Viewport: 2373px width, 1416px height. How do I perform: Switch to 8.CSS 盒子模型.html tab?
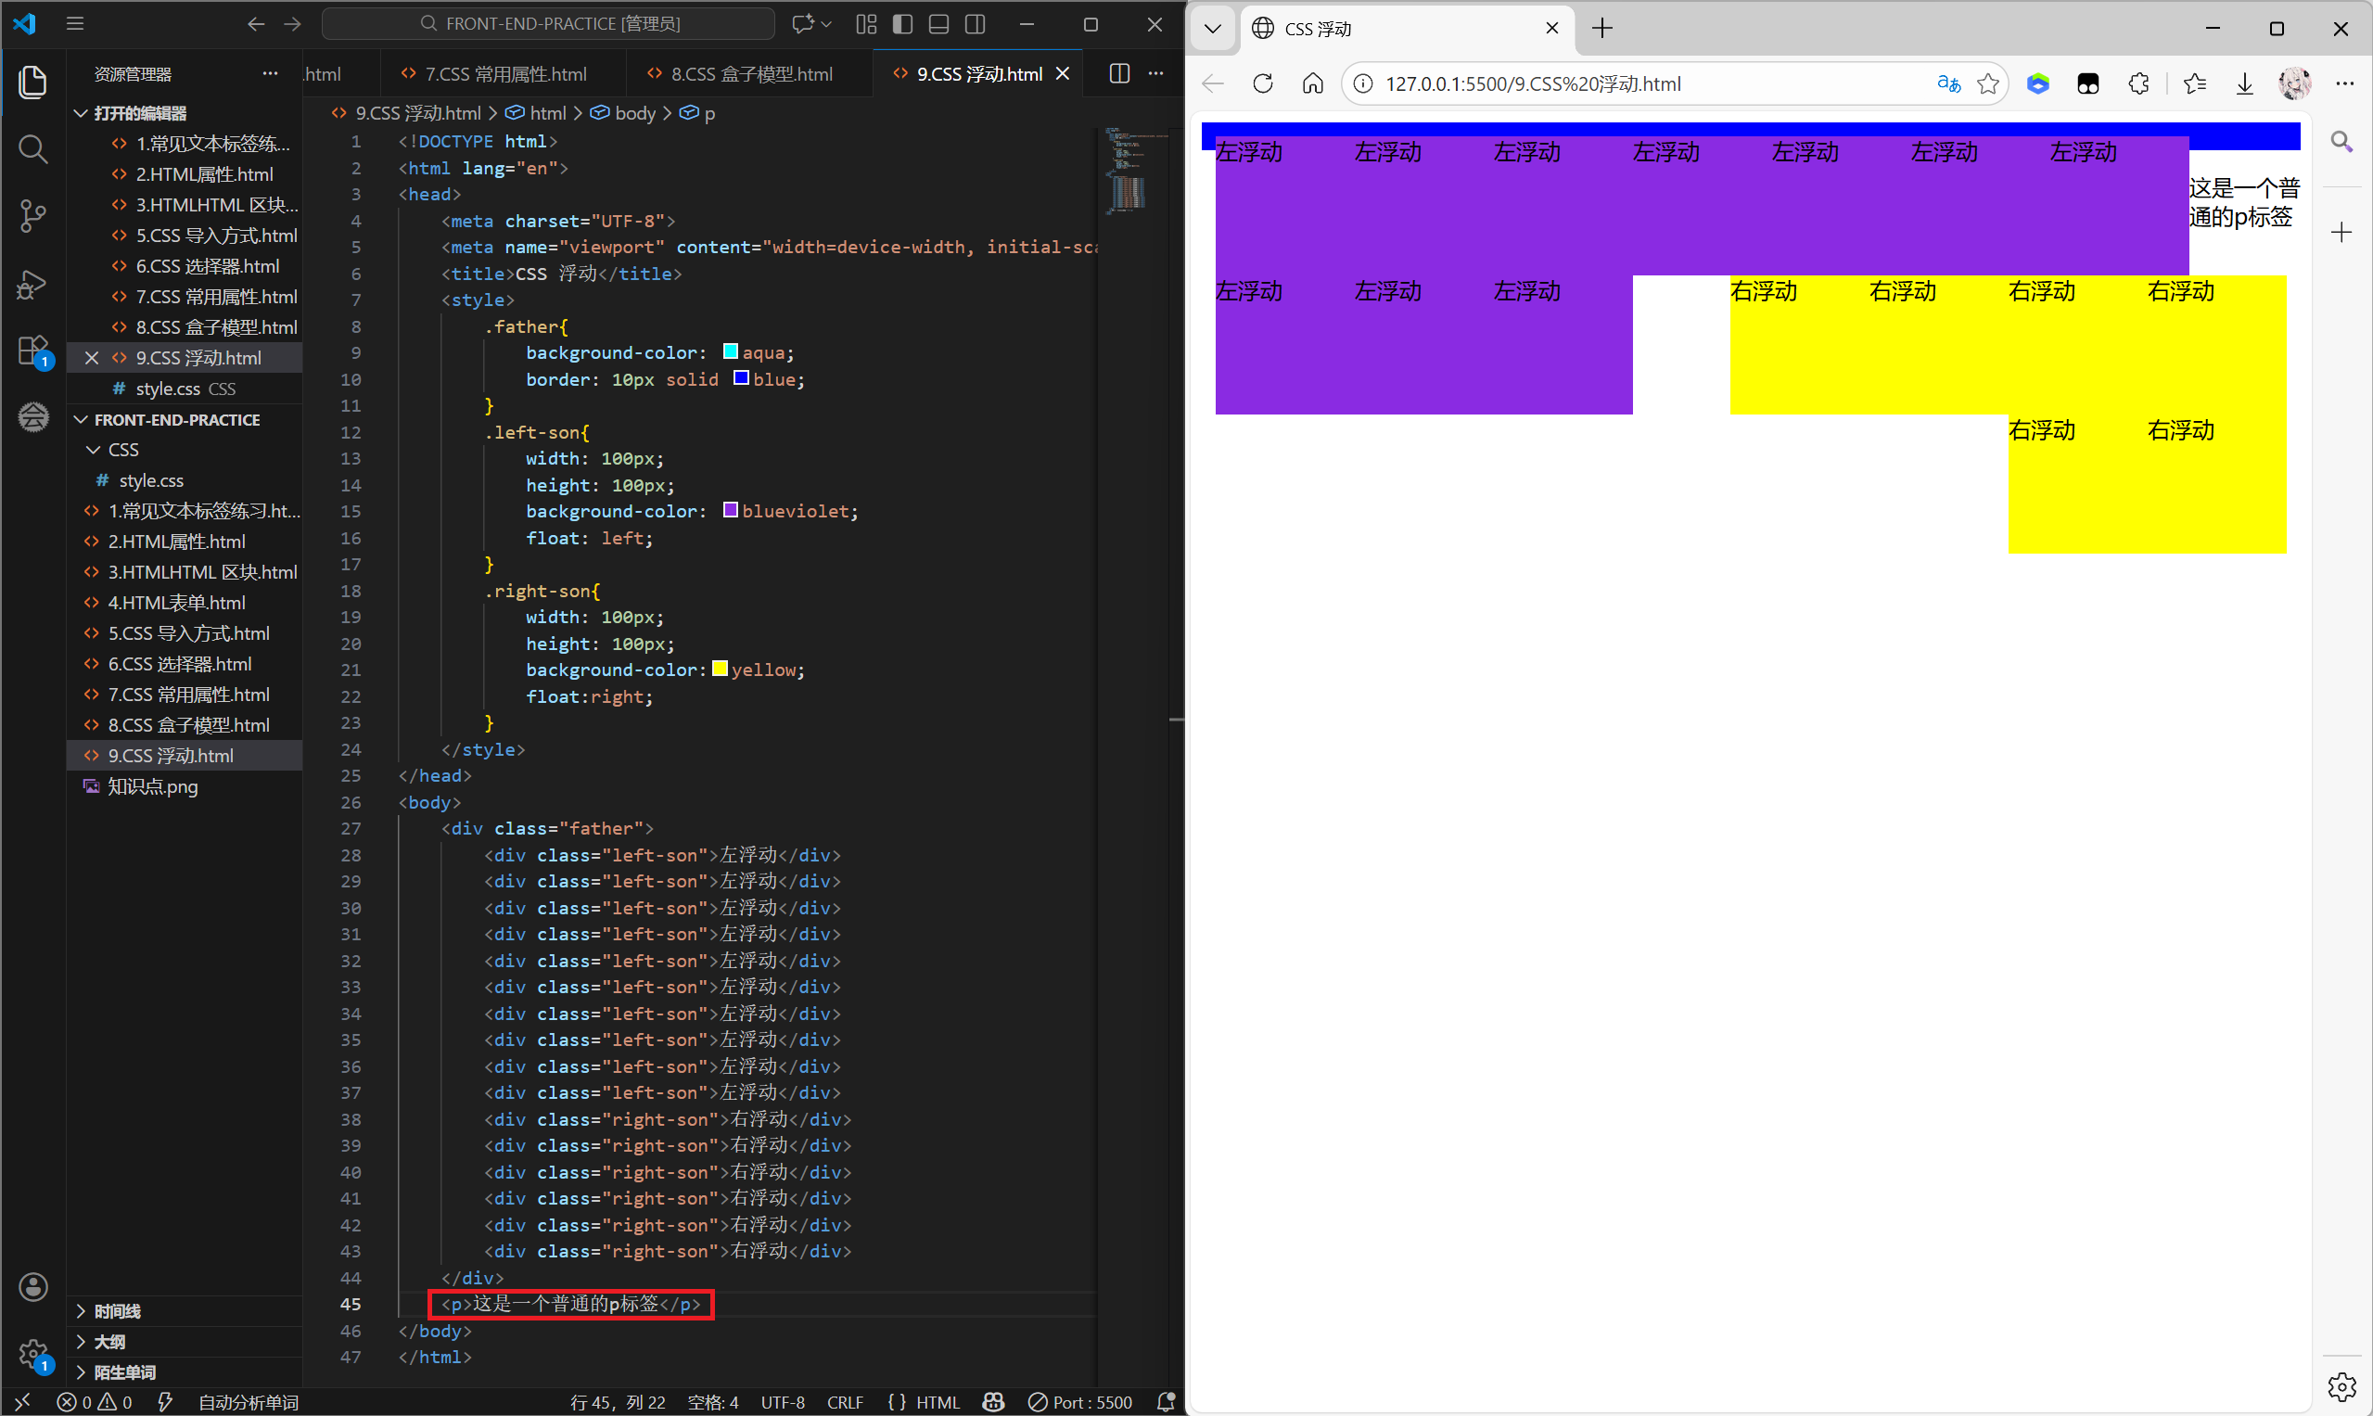[x=750, y=73]
